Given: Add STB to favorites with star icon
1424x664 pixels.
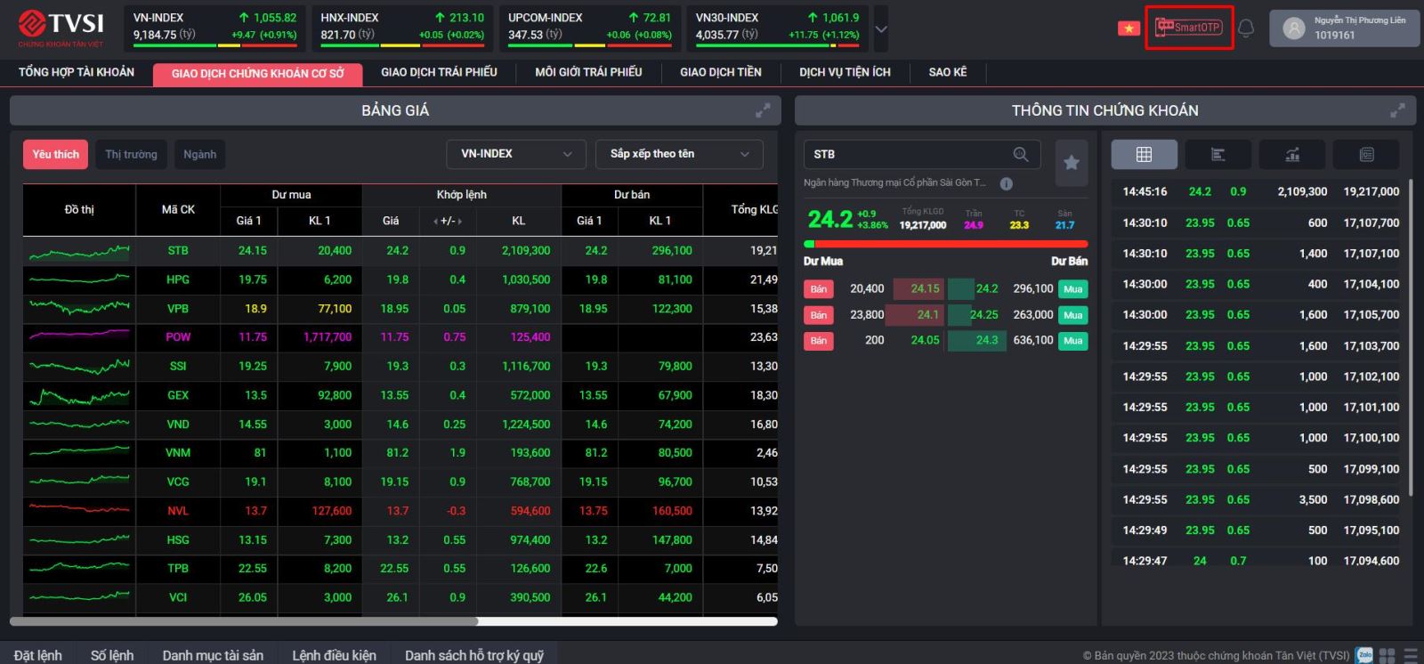Looking at the screenshot, I should (1072, 162).
